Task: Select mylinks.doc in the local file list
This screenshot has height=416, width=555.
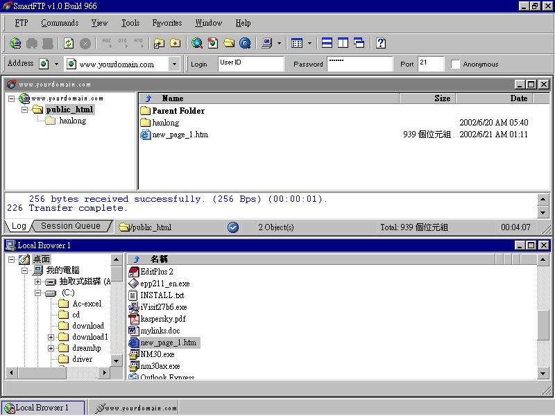Action: coord(154,331)
